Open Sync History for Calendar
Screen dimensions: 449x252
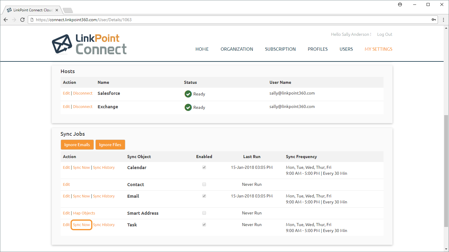pos(104,167)
